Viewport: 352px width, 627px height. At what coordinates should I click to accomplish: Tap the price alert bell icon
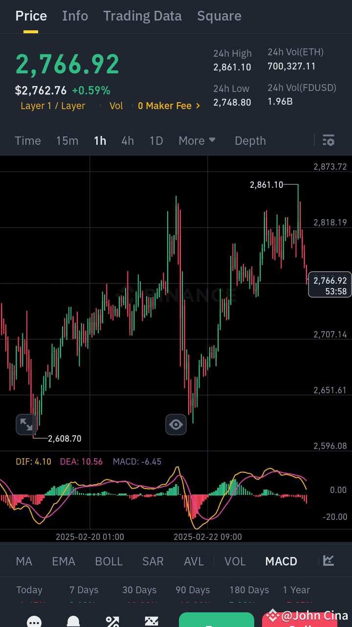pos(73,622)
